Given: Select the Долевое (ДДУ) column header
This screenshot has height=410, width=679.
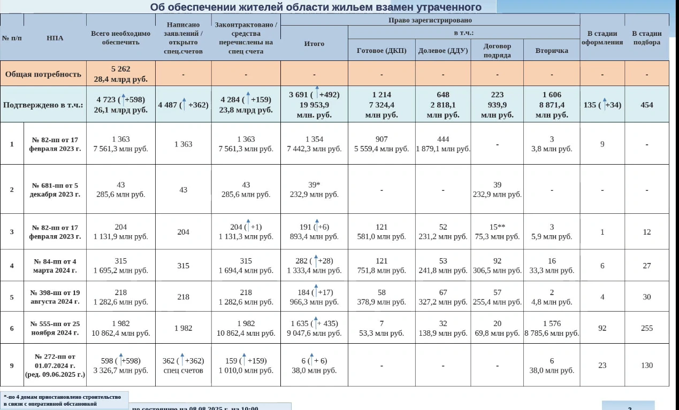Looking at the screenshot, I should click(x=443, y=51).
